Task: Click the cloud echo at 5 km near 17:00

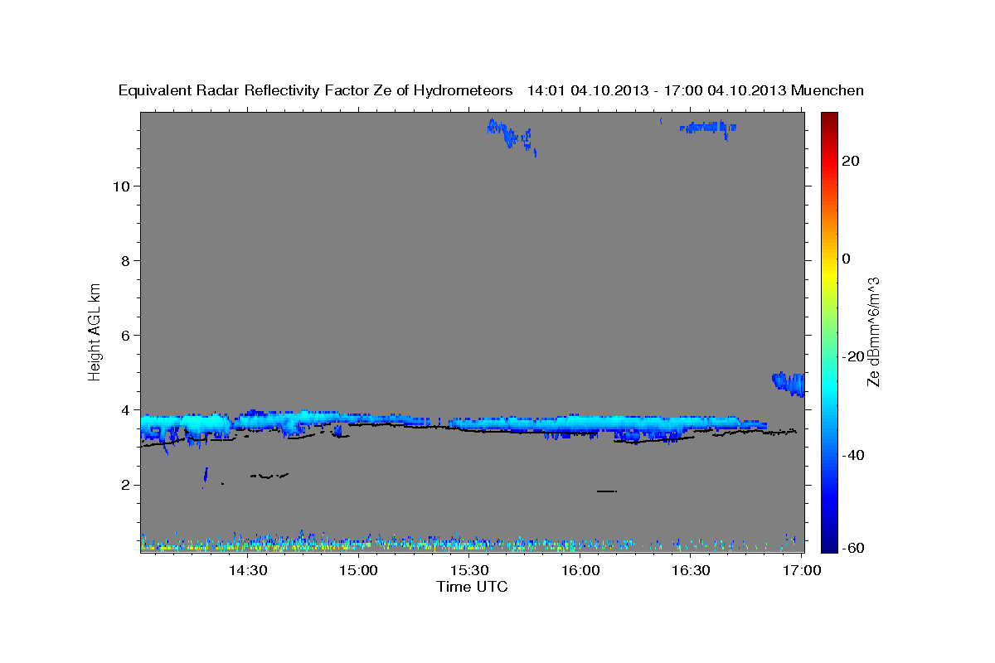Action: coord(788,384)
